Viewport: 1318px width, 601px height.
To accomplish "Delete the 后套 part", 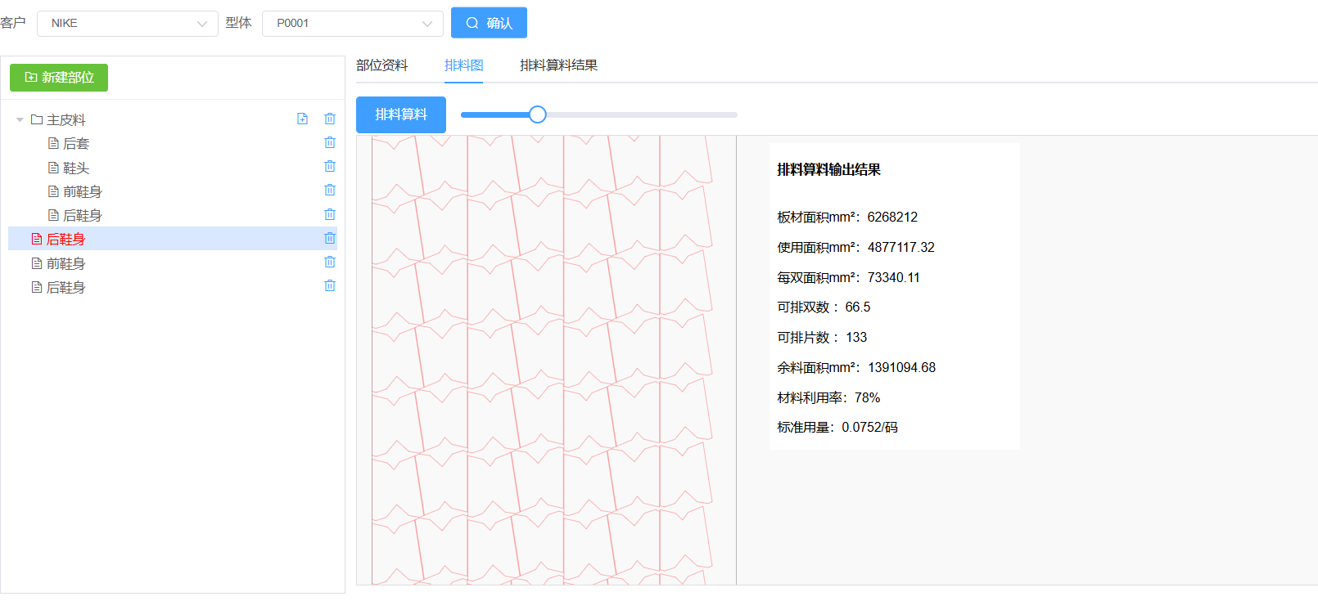I will (x=330, y=142).
